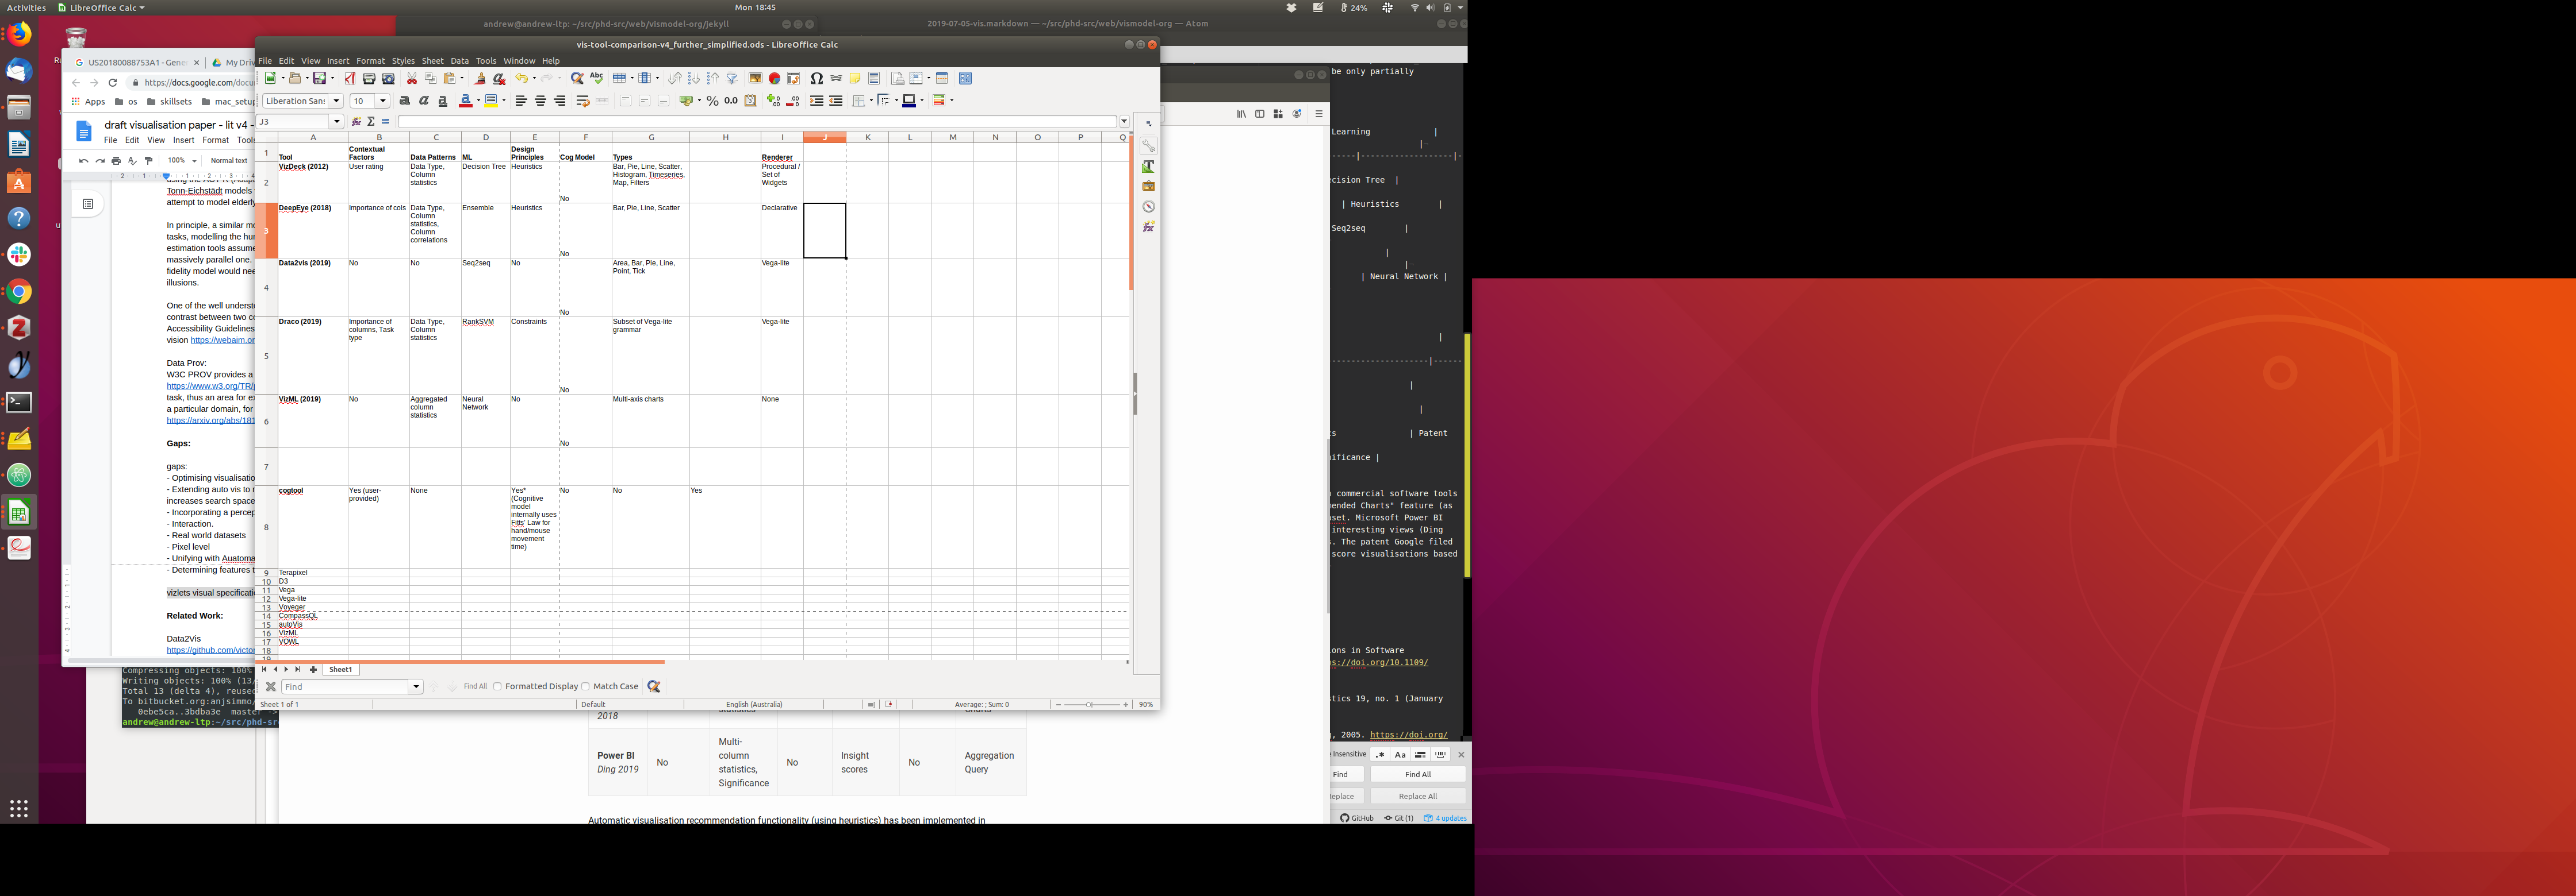This screenshot has width=2576, height=896.
Task: Click into the Find search field
Action: 345,688
